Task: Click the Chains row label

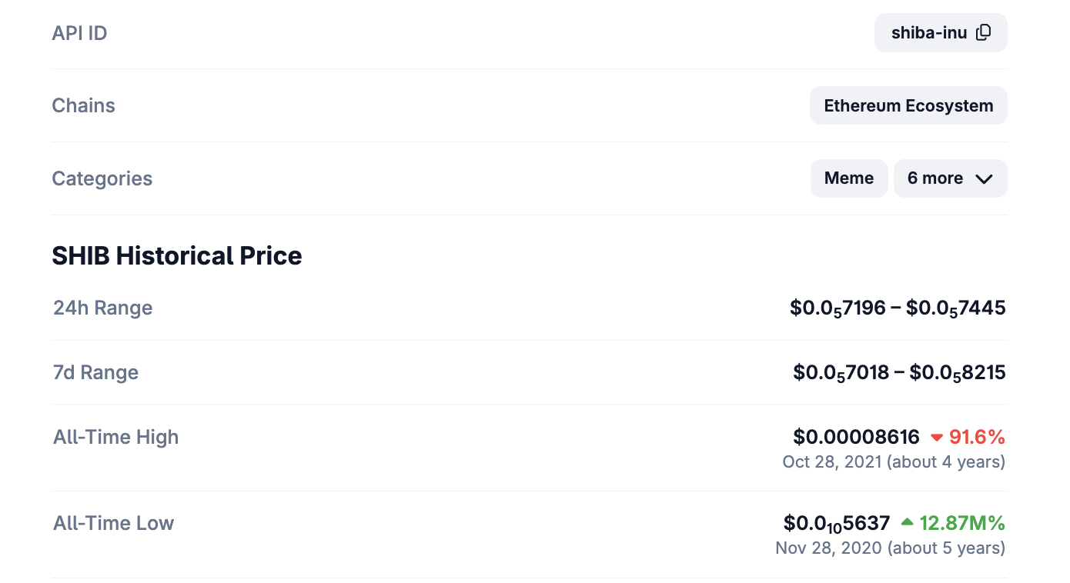Action: click(x=83, y=105)
